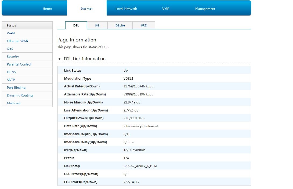Open Security sidebar entry
The height and width of the screenshot is (189, 293).
pyautogui.click(x=27, y=57)
